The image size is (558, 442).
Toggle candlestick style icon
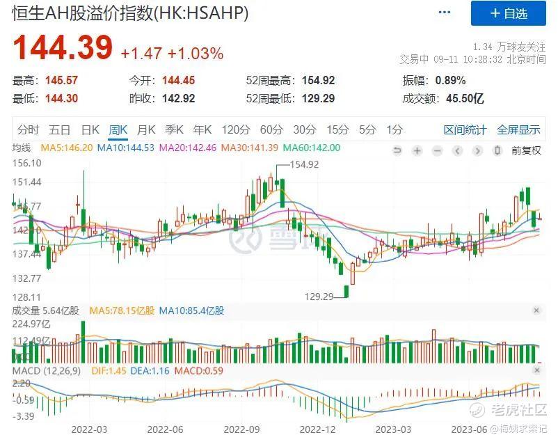[497, 150]
